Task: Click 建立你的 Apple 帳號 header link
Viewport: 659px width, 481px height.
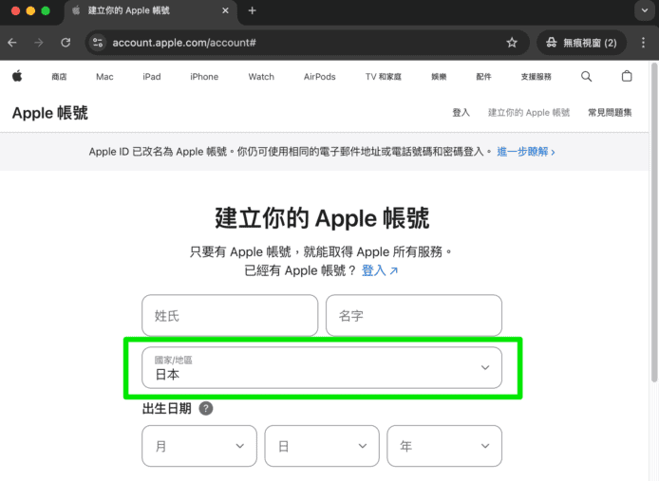Action: (529, 113)
